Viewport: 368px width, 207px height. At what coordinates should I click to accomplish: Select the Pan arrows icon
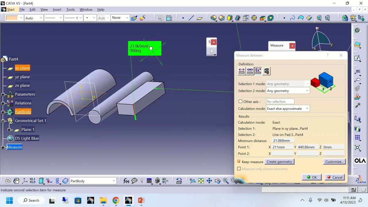click(209, 181)
